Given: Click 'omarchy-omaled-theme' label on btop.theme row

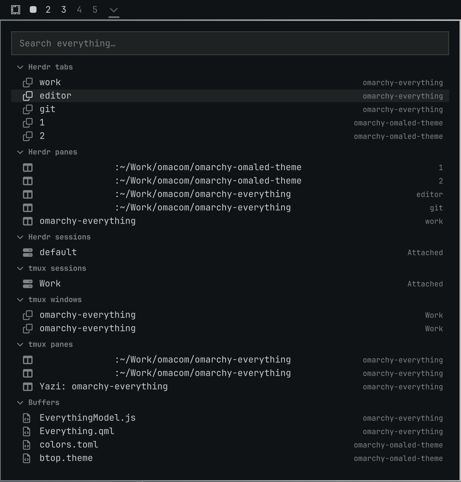Looking at the screenshot, I should tap(398, 459).
